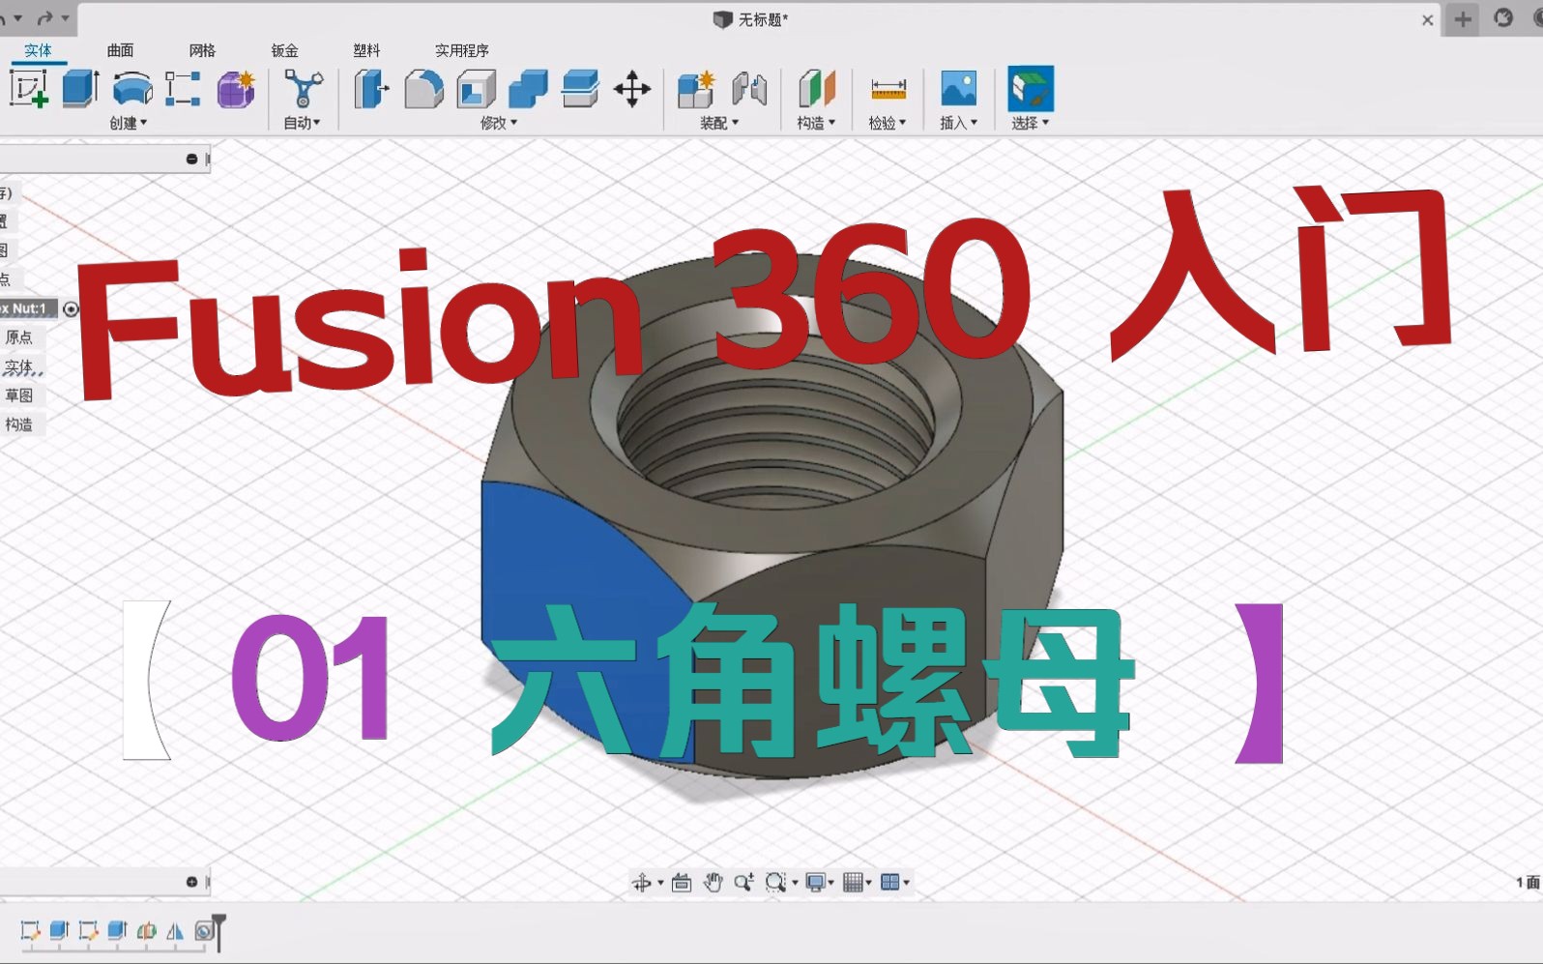This screenshot has width=1543, height=964.
Task: Click the Orbit navigation icon
Action: 641,882
